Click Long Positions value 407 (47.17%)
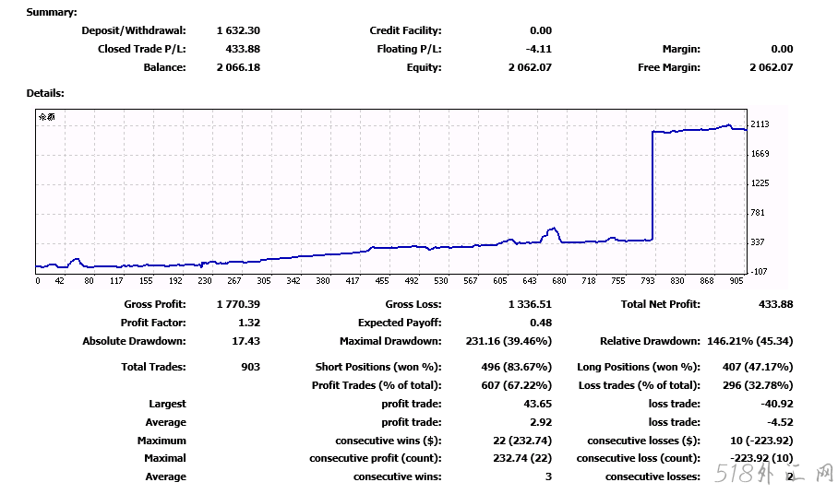This screenshot has height=494, width=838. click(758, 367)
